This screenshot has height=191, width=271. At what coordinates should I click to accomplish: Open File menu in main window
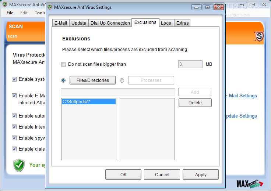pos(10,13)
